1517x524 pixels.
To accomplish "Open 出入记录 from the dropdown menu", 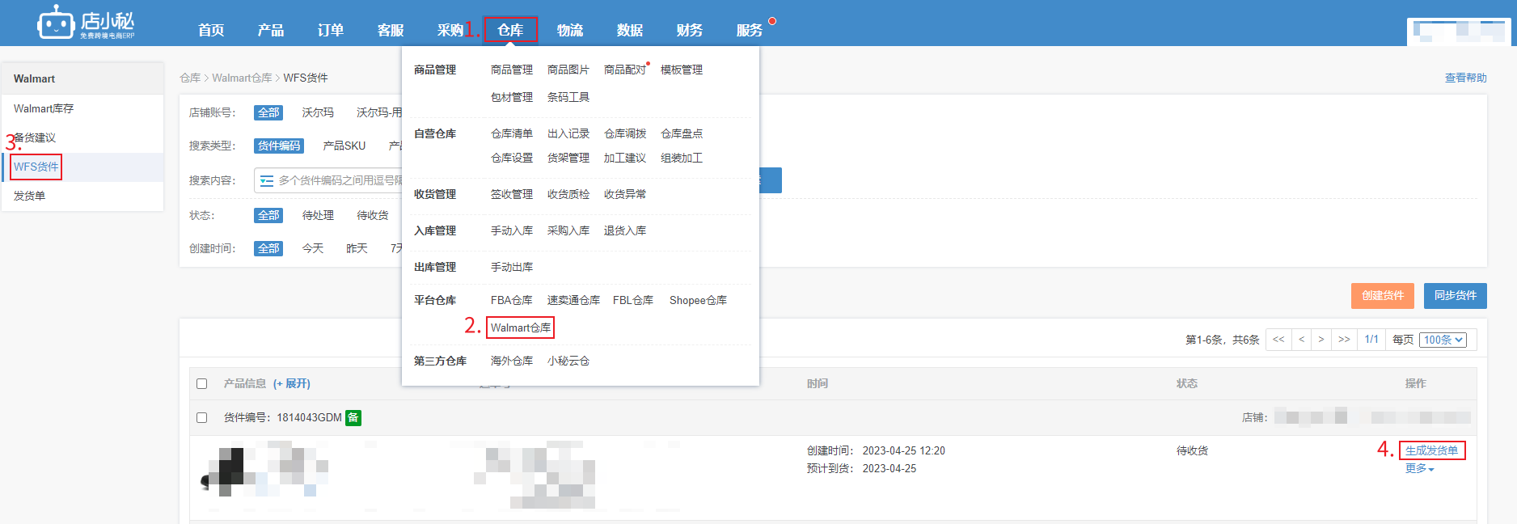I will [568, 133].
